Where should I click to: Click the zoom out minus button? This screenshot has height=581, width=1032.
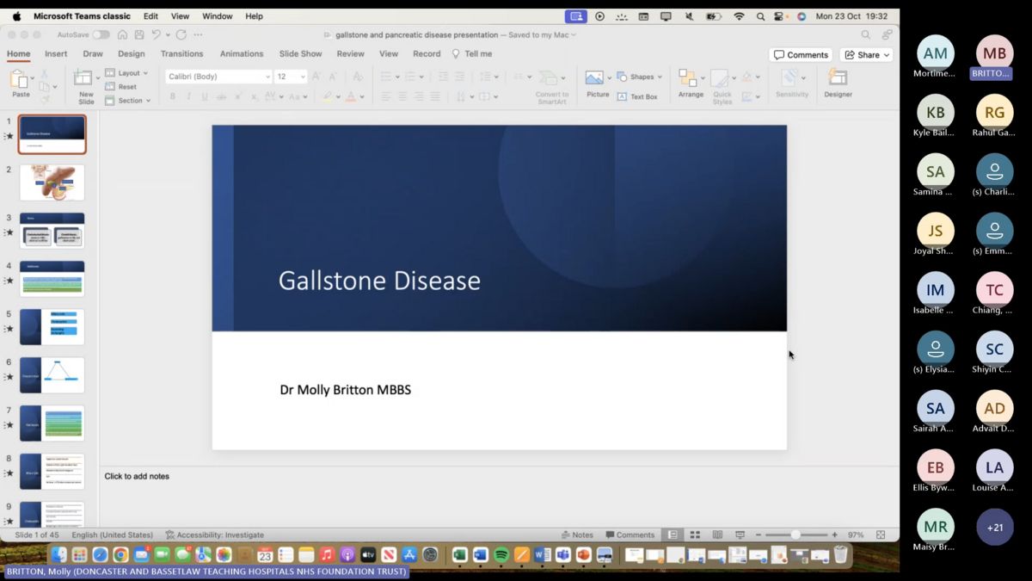pyautogui.click(x=758, y=535)
